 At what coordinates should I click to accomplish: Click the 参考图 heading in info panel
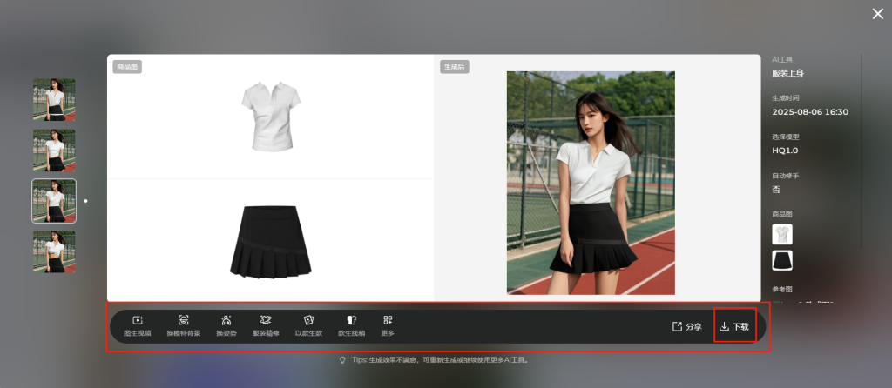(x=782, y=289)
